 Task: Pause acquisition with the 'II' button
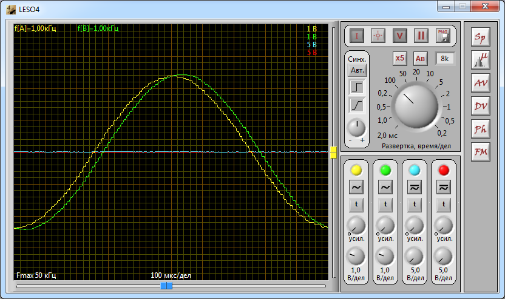[421, 36]
